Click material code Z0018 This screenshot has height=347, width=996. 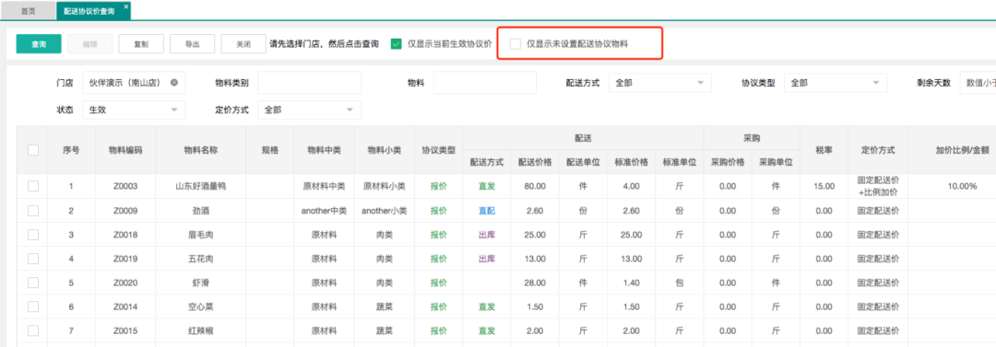pos(125,234)
